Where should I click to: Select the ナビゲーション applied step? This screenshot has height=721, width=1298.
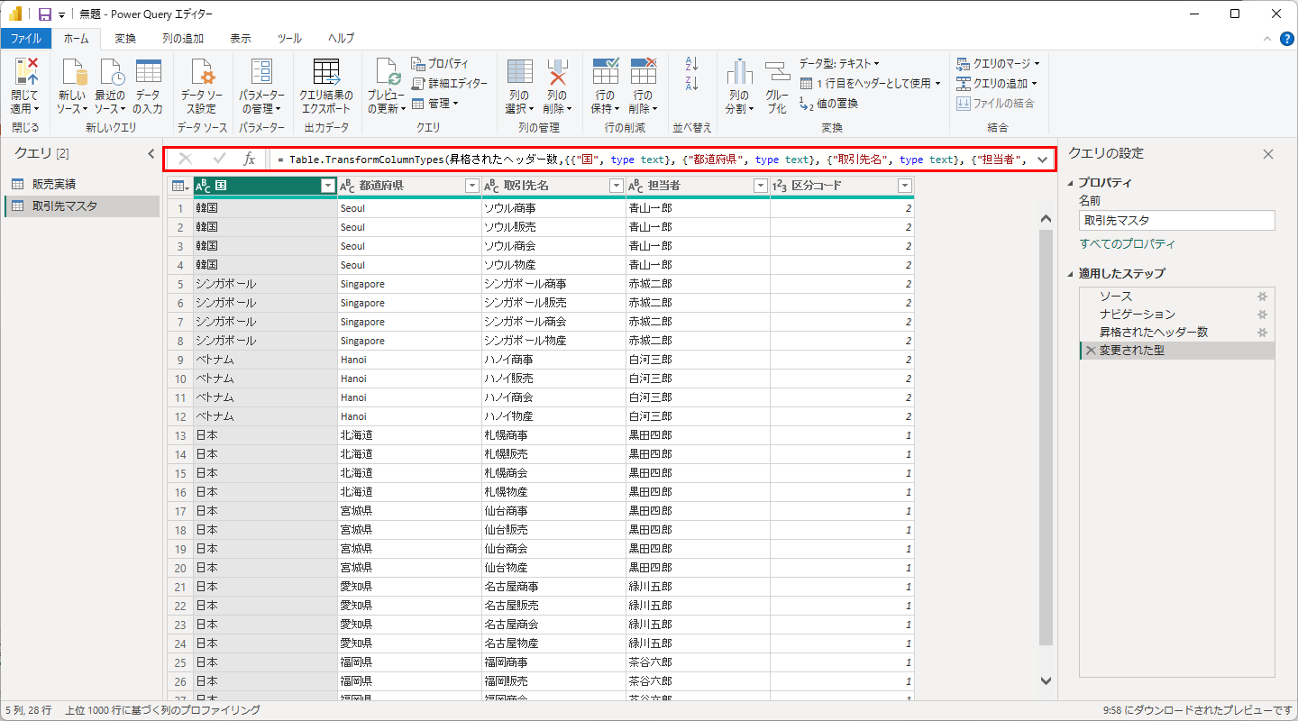[1176, 315]
